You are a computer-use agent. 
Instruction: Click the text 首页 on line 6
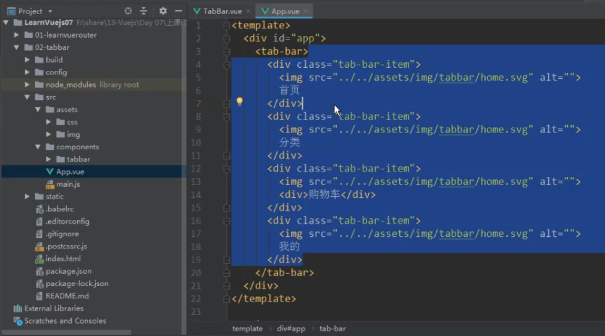[289, 91]
